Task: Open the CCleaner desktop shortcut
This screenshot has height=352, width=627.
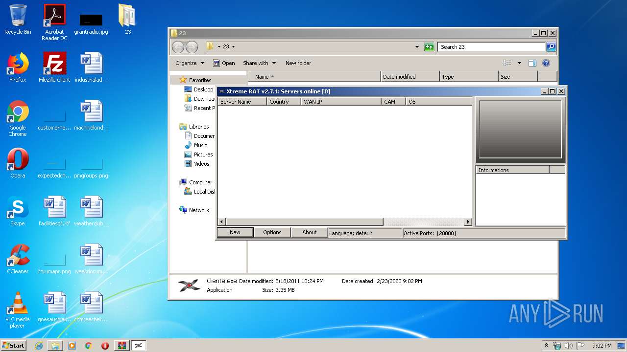Action: [x=18, y=259]
